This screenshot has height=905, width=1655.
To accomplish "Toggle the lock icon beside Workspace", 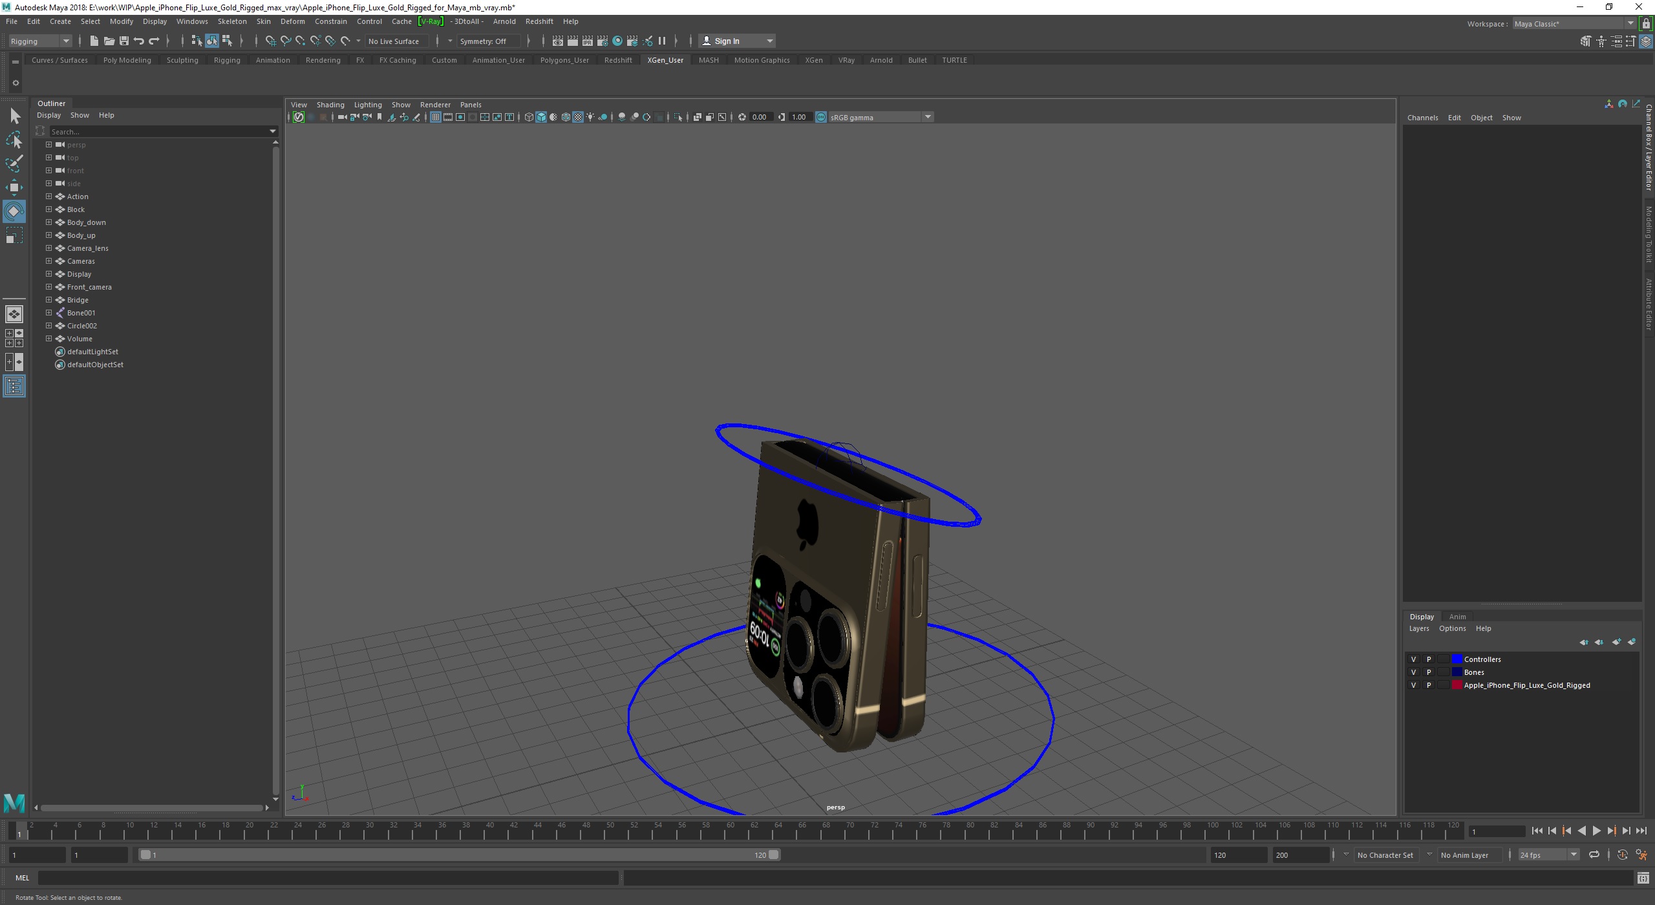I will (1646, 24).
